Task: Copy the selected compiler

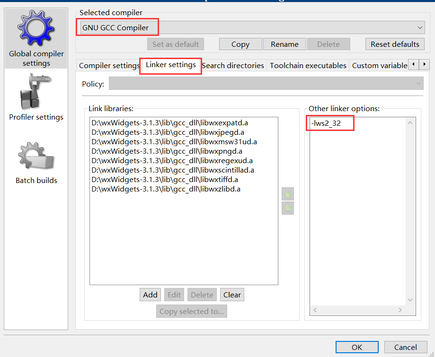Action: pyautogui.click(x=240, y=44)
